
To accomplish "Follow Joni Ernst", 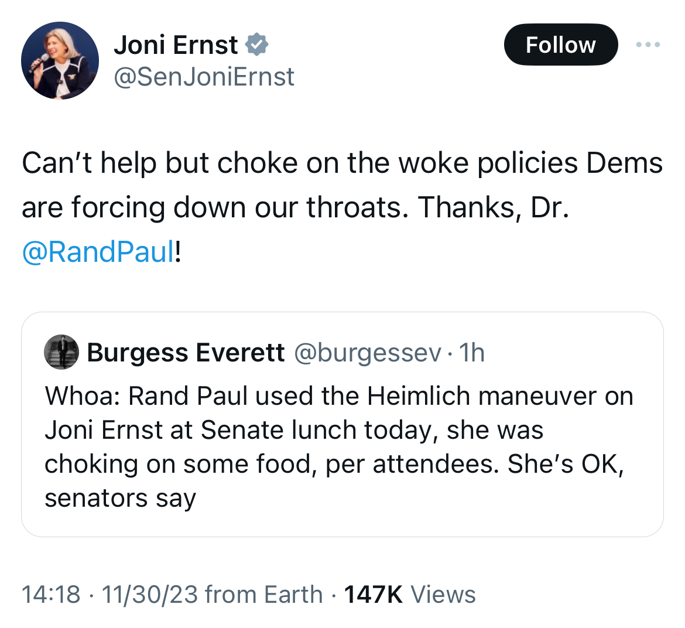I will coord(561,45).
